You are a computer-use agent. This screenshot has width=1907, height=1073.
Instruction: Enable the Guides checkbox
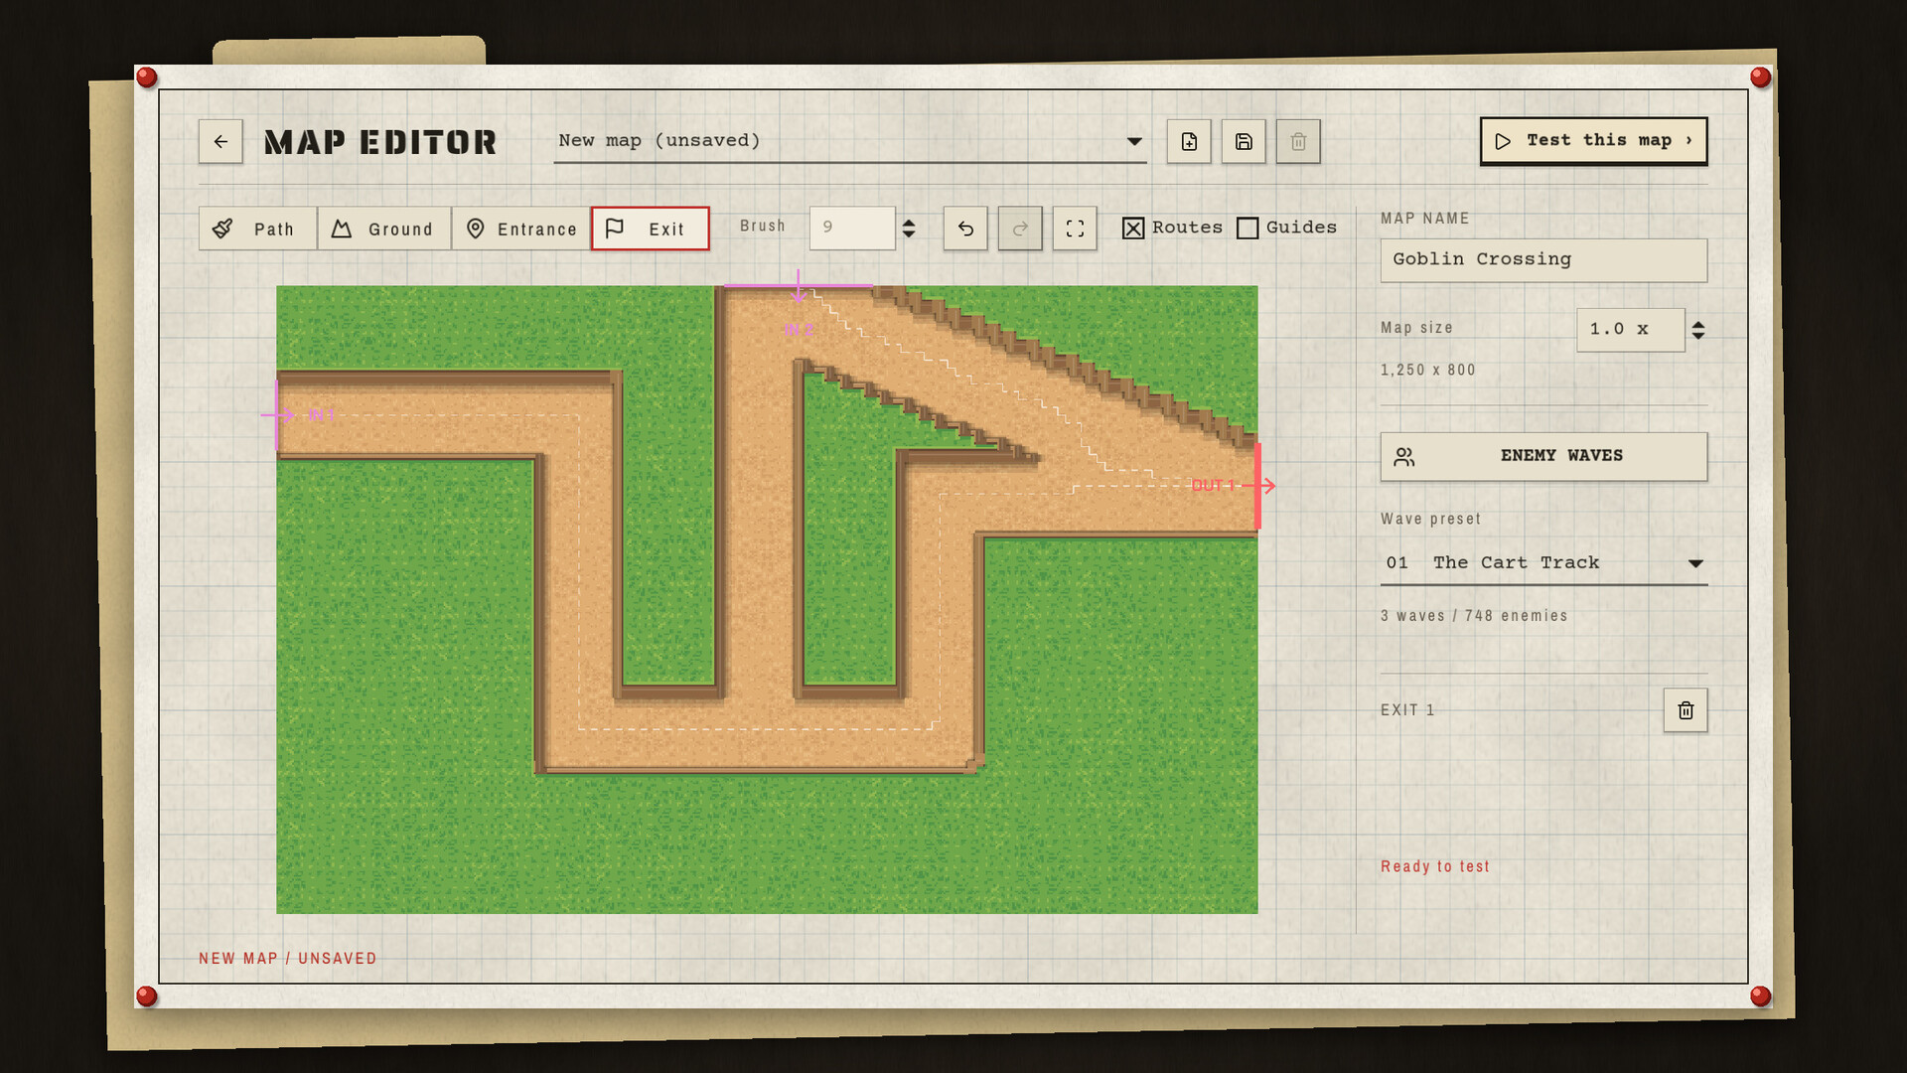point(1247,229)
